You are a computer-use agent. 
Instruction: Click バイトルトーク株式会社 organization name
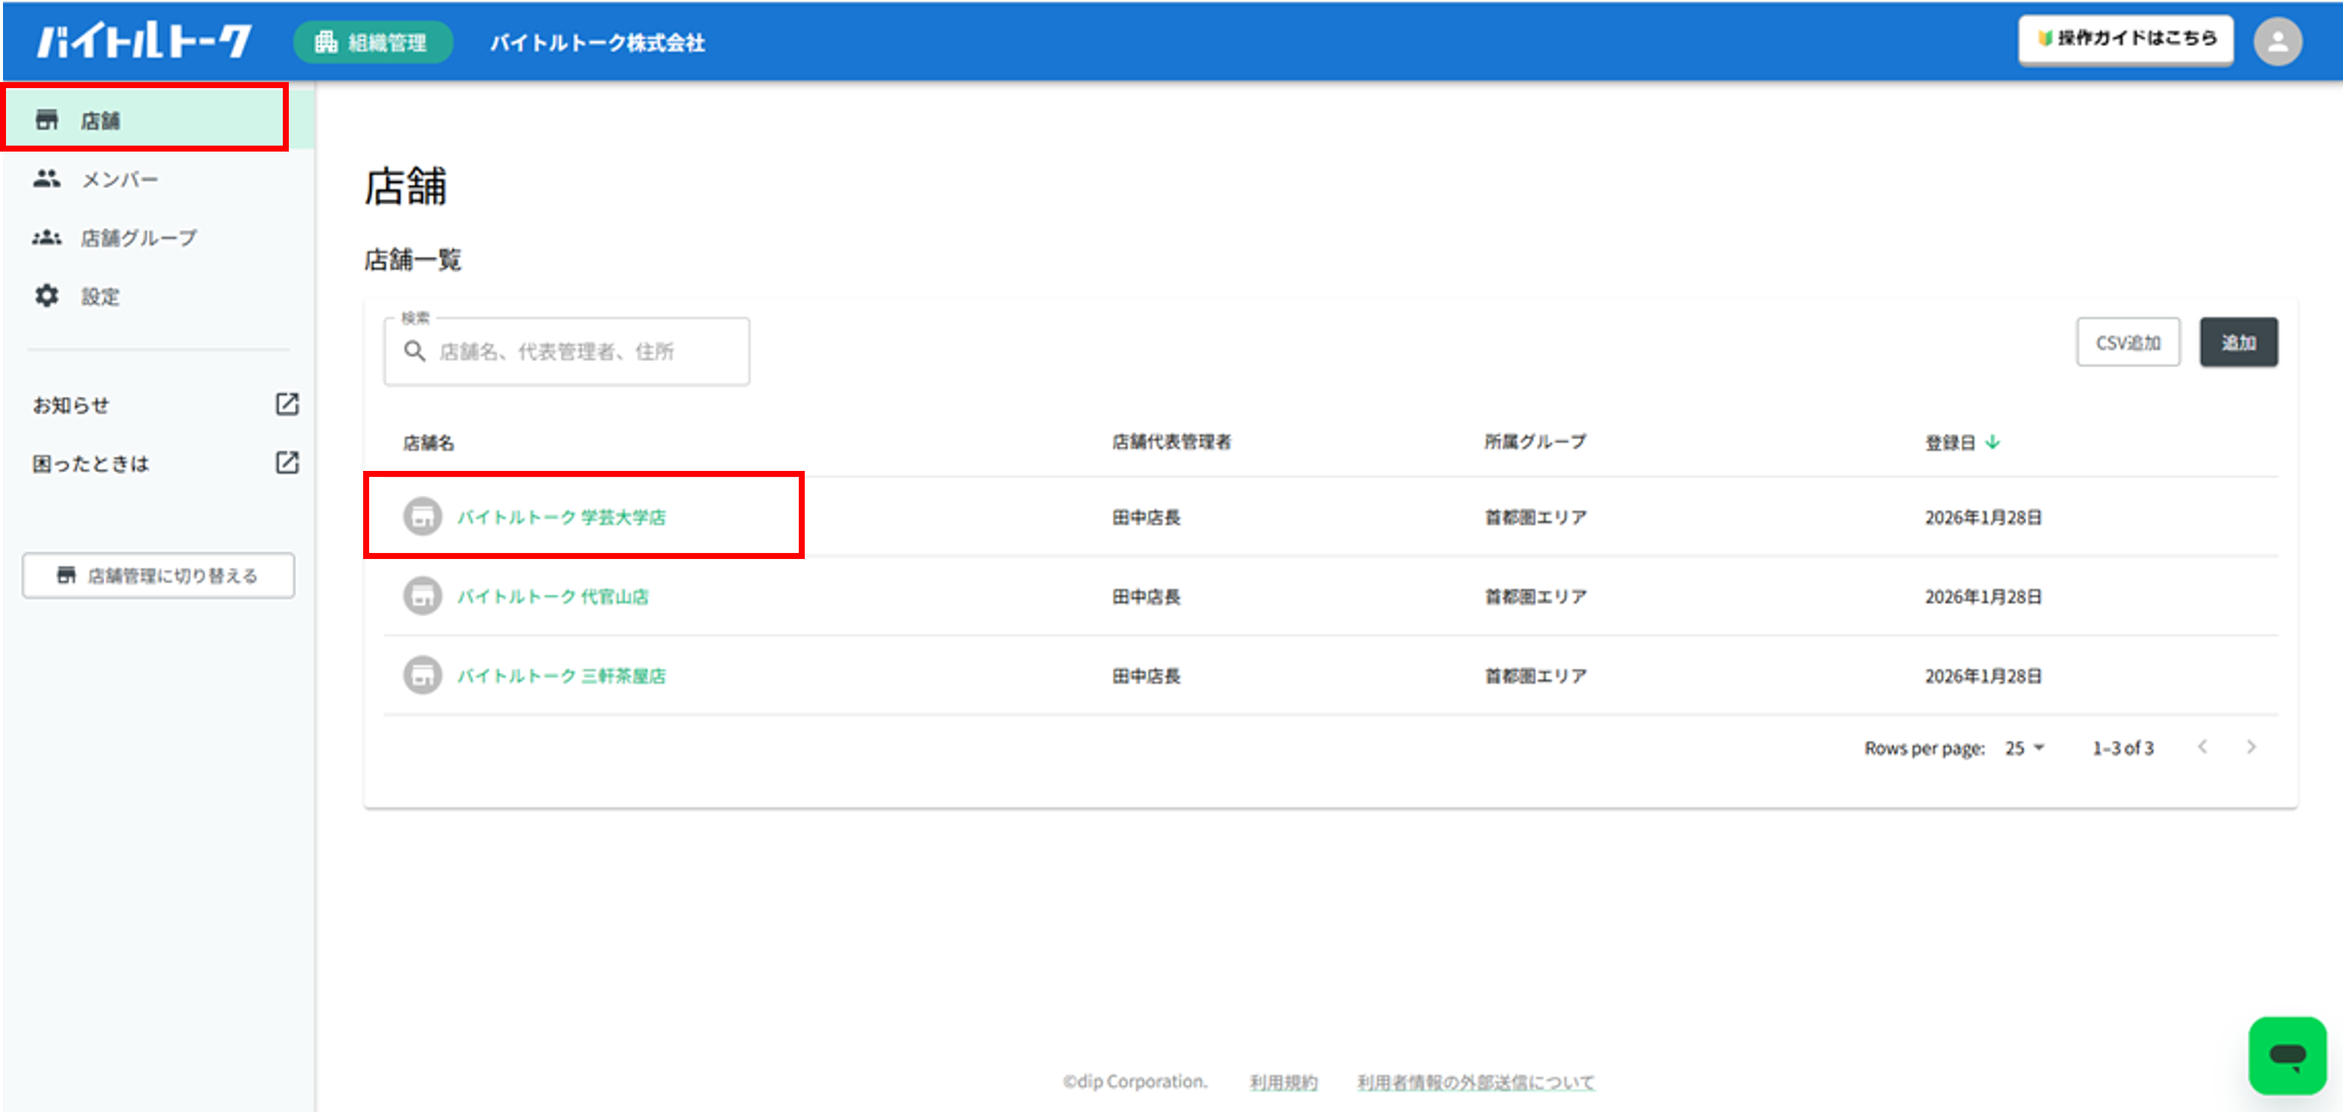597,43
